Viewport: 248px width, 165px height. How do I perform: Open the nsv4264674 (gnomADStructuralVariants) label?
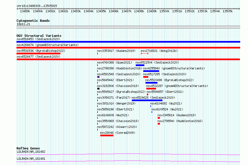[x=48, y=45]
